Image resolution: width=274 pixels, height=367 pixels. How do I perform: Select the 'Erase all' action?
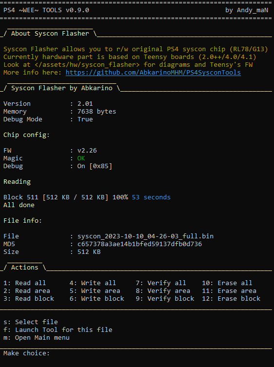tap(227, 283)
